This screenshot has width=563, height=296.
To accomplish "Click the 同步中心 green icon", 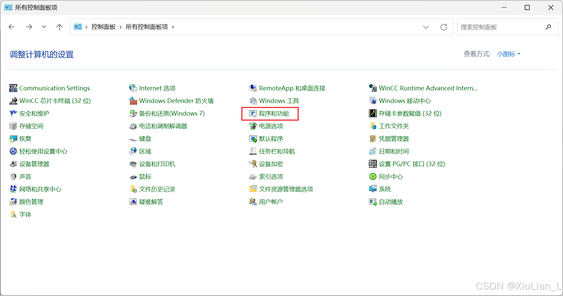I will coord(373,176).
